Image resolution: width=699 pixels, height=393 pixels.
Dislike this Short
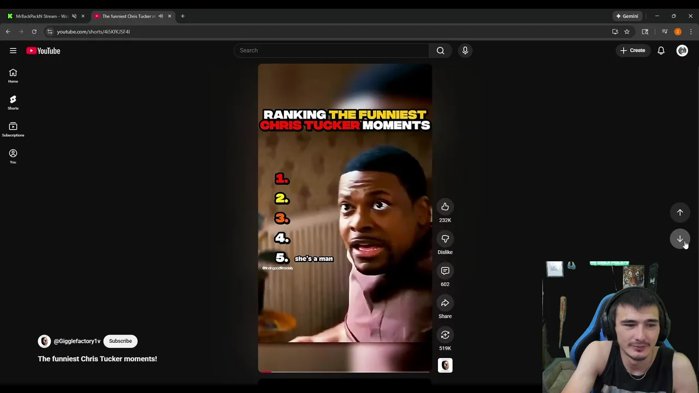(445, 239)
